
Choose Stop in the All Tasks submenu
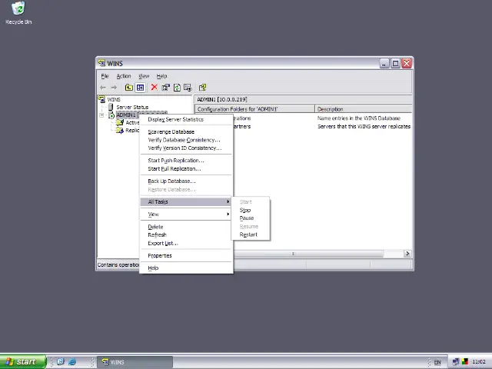245,210
